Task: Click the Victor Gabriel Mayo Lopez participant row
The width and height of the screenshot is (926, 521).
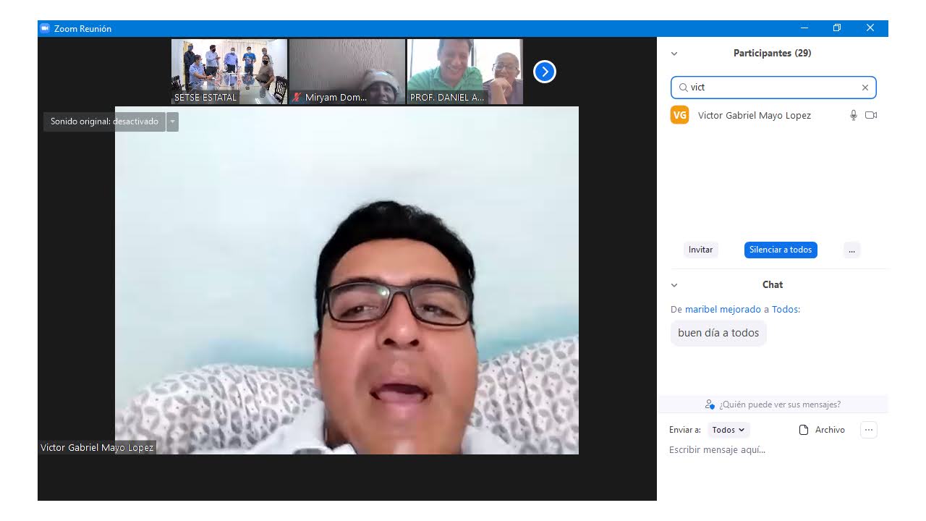Action: click(773, 115)
